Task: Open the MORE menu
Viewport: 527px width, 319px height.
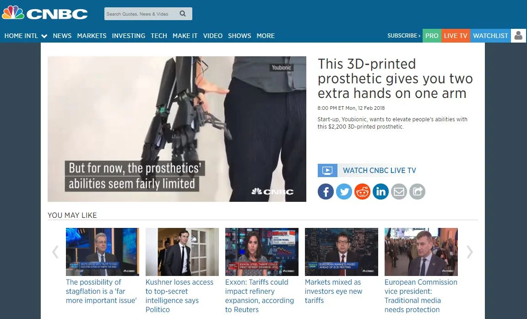Action: 266,36
